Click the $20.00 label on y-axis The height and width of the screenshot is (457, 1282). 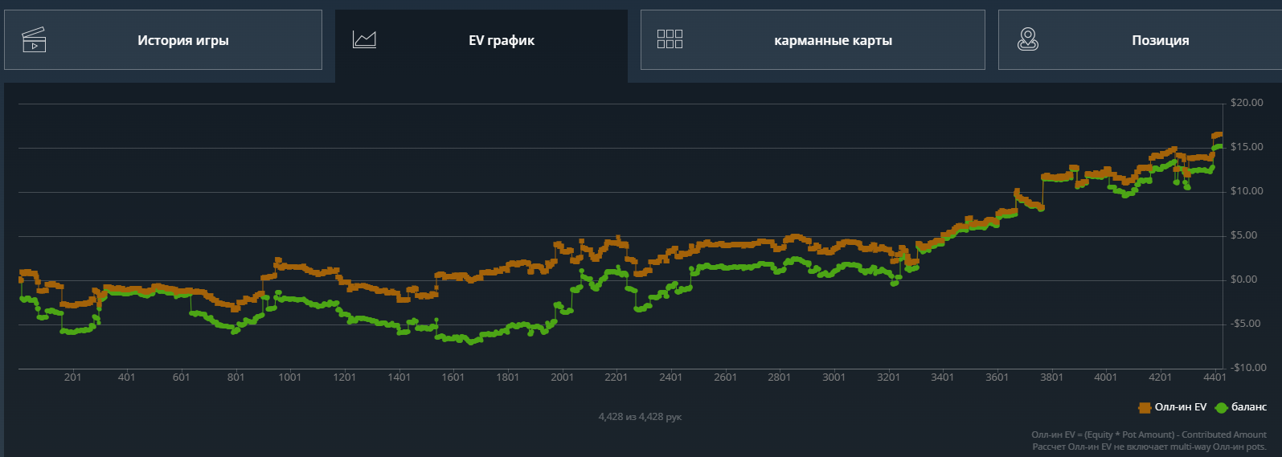[1247, 103]
